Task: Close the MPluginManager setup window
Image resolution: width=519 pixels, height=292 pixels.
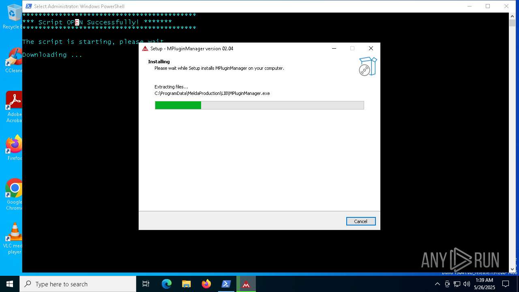Action: point(371,48)
